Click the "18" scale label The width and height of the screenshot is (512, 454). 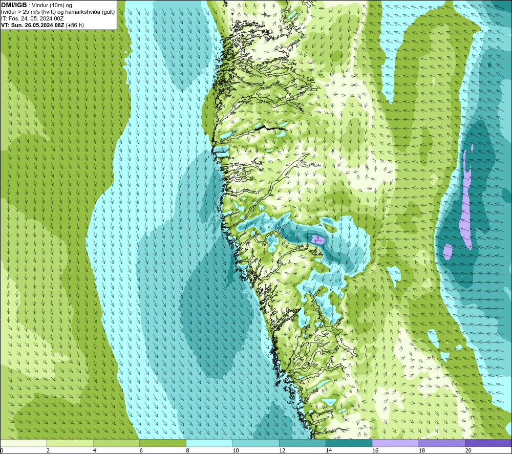pyautogui.click(x=421, y=450)
